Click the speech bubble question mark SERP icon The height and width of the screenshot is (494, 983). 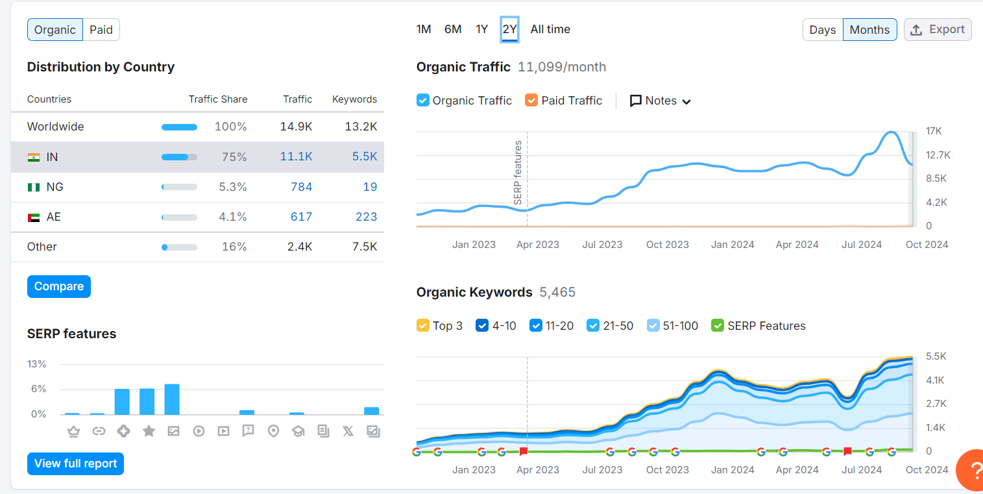point(248,431)
